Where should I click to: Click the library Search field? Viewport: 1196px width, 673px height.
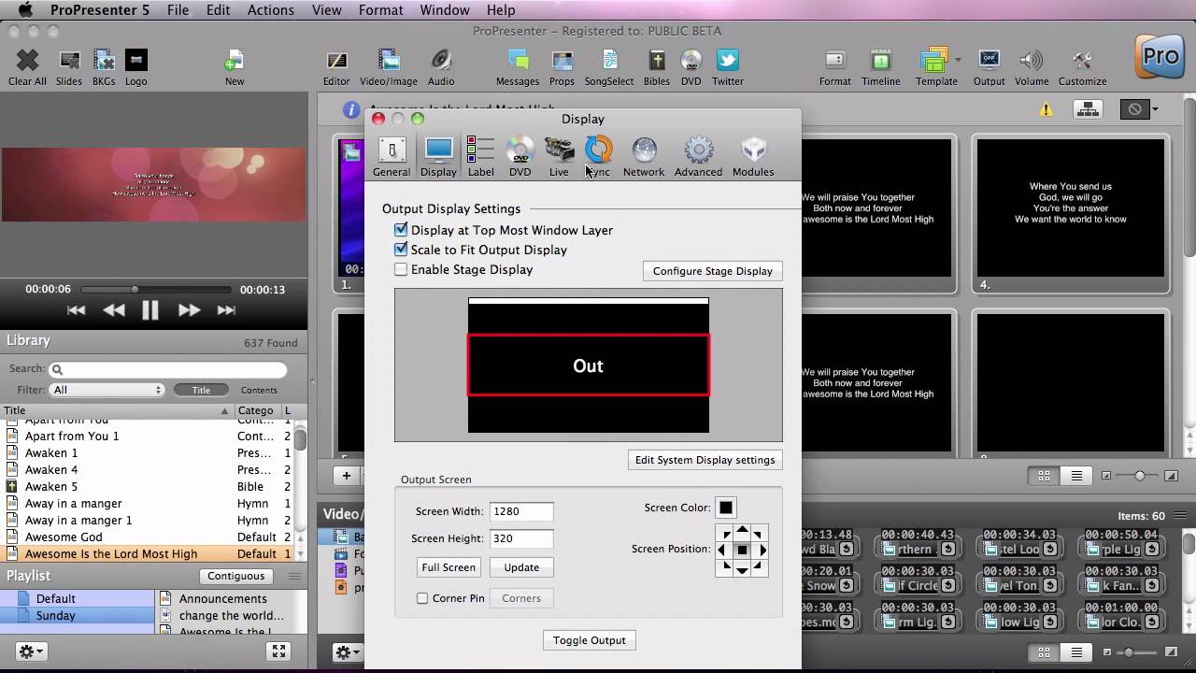point(167,369)
